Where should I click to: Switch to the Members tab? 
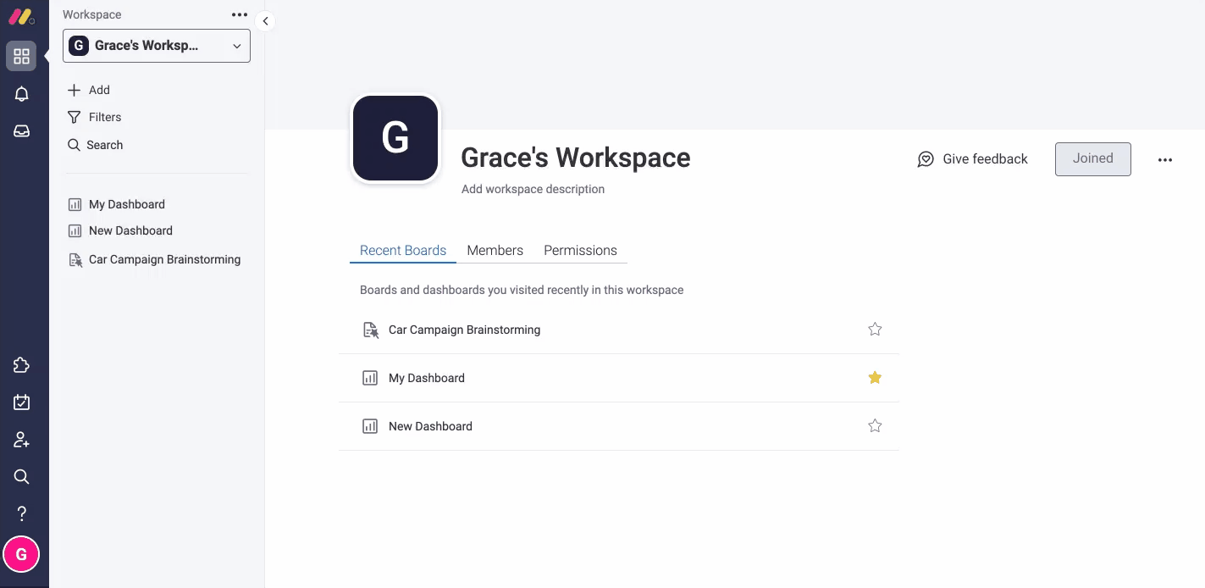click(495, 251)
